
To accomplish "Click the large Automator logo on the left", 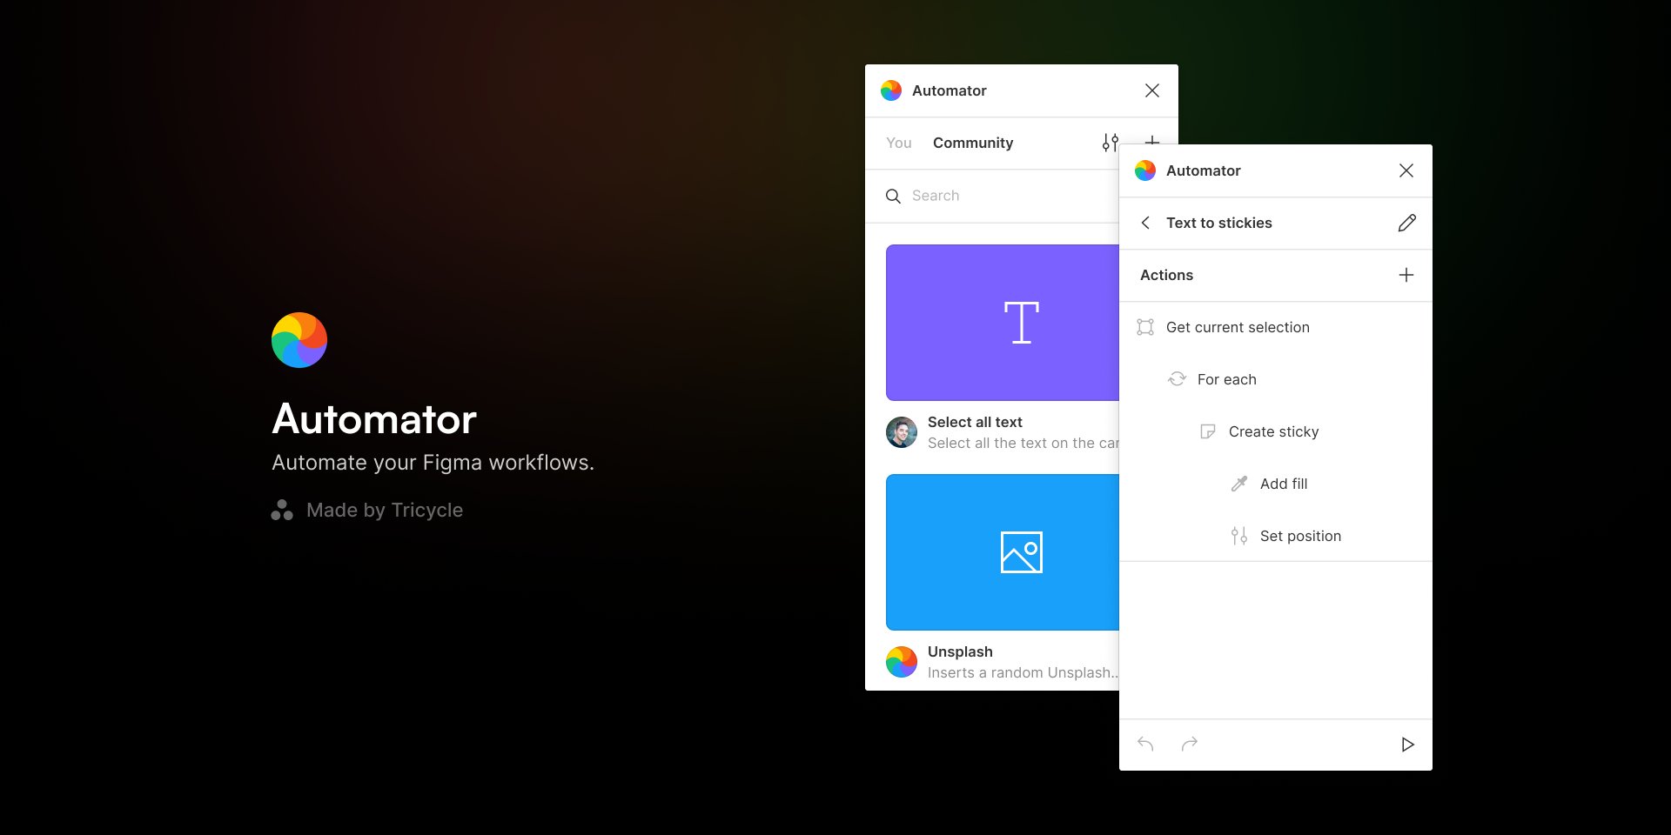I will (x=299, y=340).
